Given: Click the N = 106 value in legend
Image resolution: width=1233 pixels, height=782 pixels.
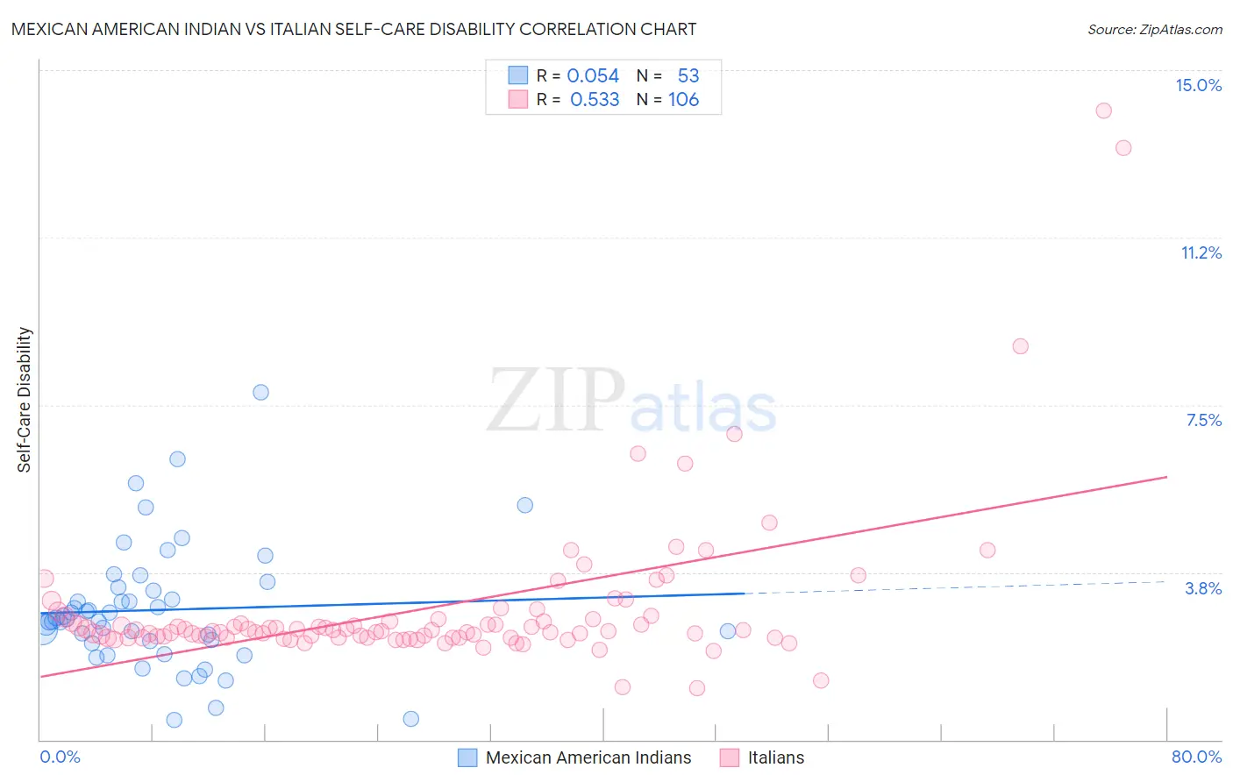Looking at the screenshot, I should [668, 99].
